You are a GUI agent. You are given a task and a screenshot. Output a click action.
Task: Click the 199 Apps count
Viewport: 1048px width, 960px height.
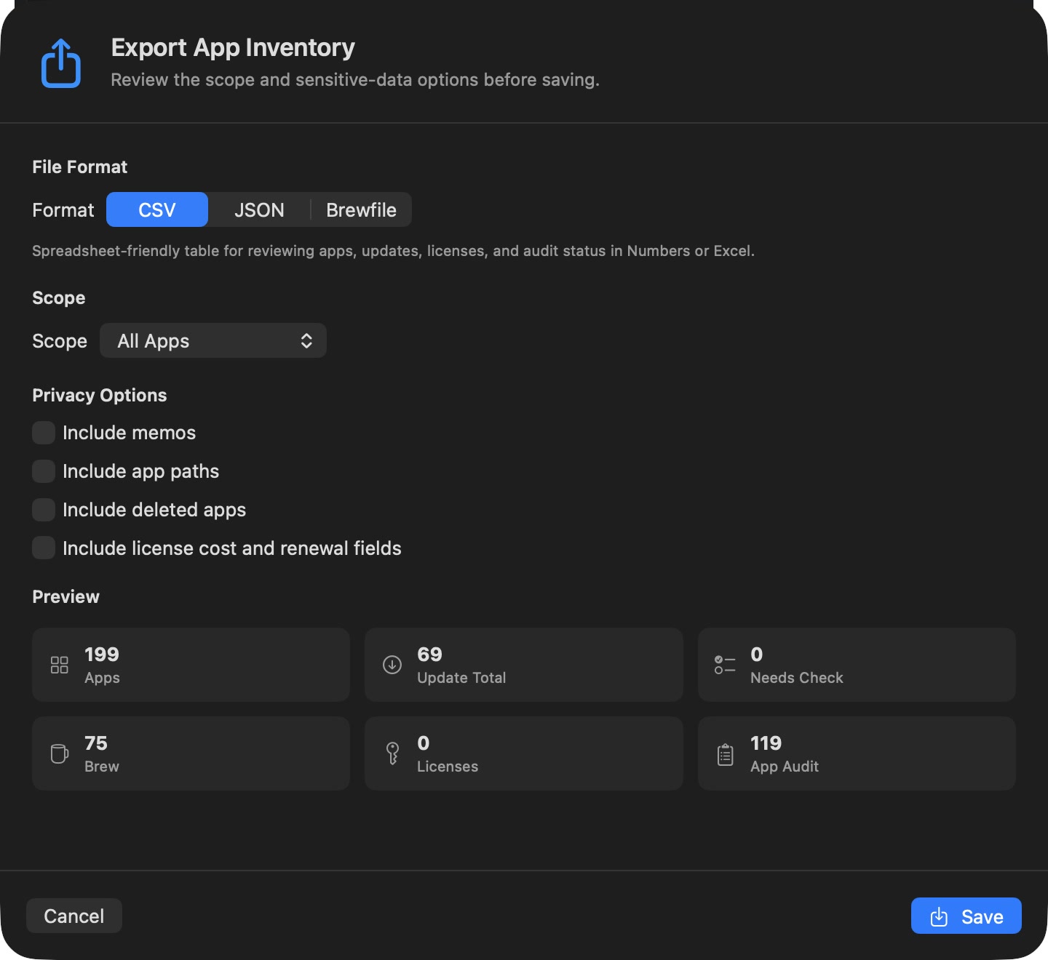[x=102, y=655]
